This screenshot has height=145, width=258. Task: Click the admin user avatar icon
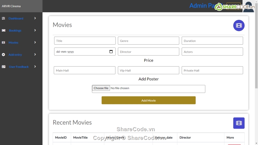(x=248, y=7)
